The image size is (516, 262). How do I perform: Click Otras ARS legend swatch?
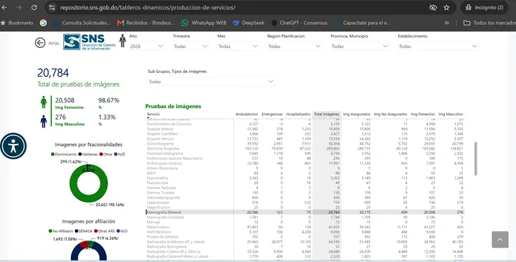click(x=95, y=231)
